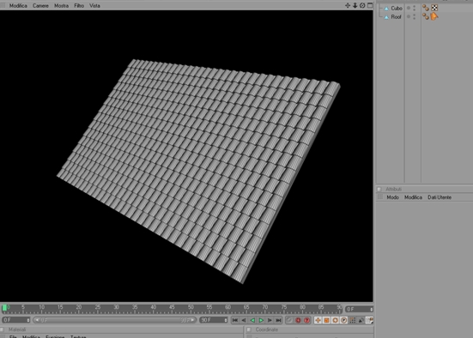Open the Mostra menu
Viewport: 473px width, 338px height.
[61, 5]
